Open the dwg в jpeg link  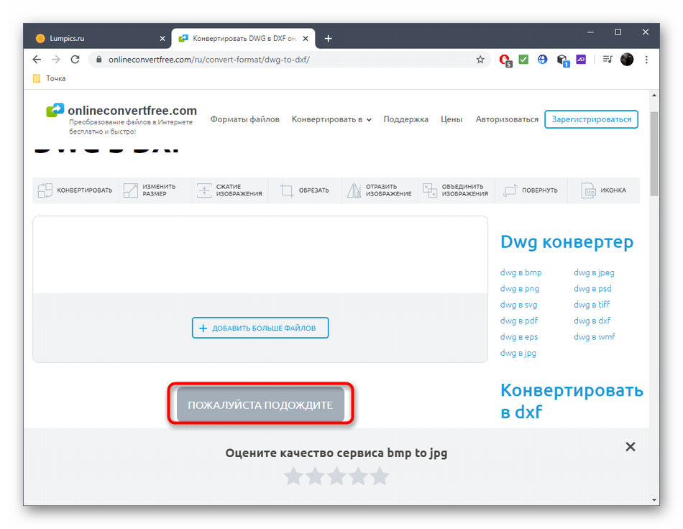tap(594, 272)
